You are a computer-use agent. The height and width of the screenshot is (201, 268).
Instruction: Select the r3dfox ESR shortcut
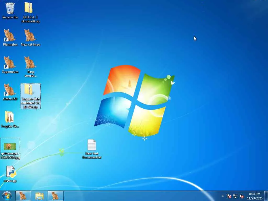(10, 92)
